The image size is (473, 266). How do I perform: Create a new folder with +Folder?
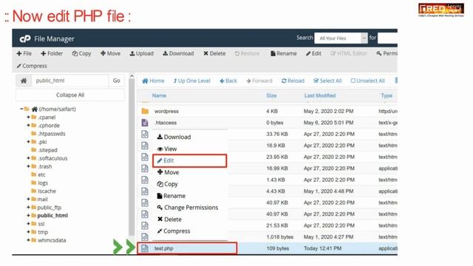52,53
